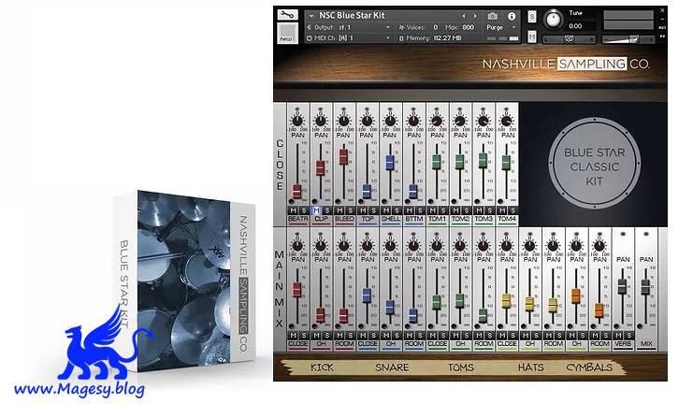This screenshot has width=693, height=404.
Task: Click the Max voices value 800
Action: (469, 27)
